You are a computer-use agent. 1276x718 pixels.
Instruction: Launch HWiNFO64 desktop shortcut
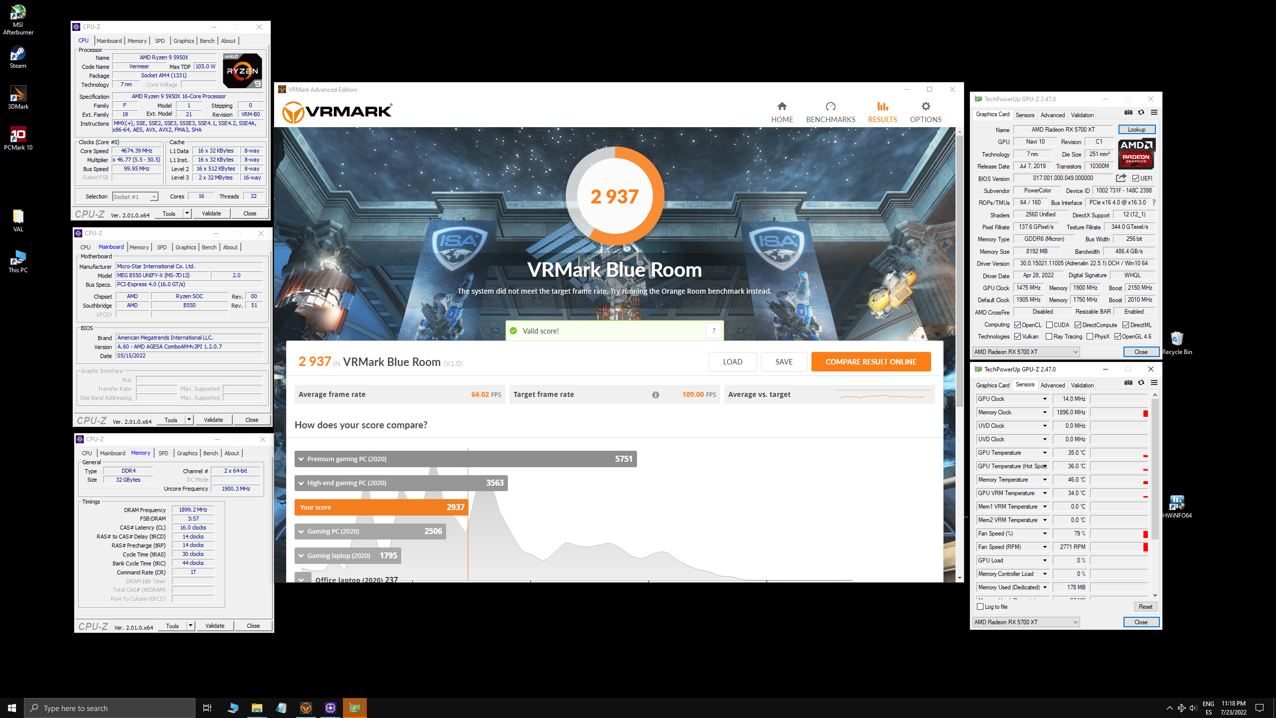pyautogui.click(x=1177, y=507)
